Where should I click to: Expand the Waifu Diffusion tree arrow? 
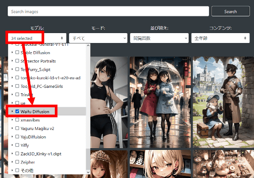12,111
